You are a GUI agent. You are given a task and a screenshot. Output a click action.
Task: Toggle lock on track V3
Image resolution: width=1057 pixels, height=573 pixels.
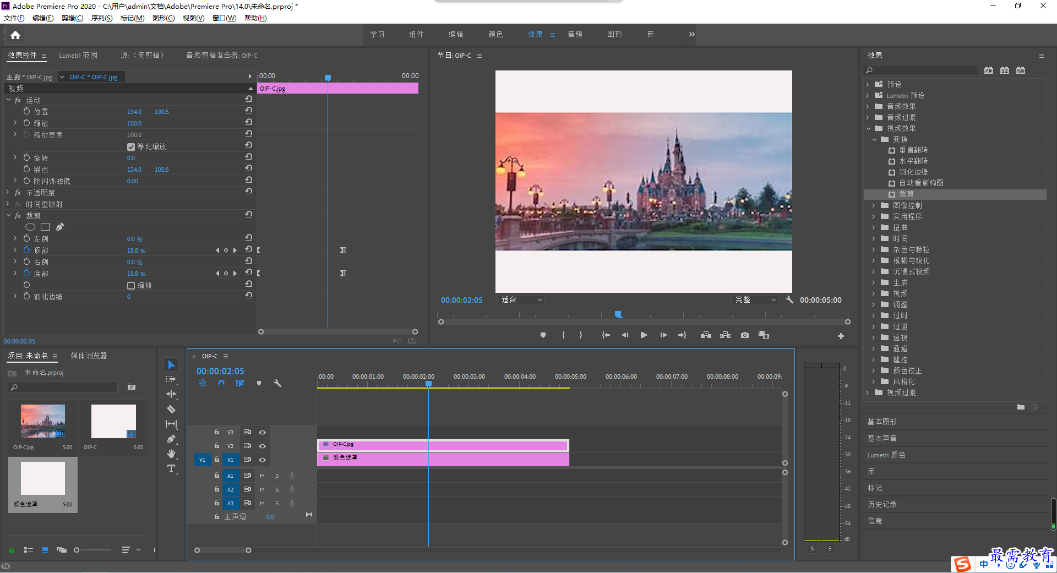217,432
